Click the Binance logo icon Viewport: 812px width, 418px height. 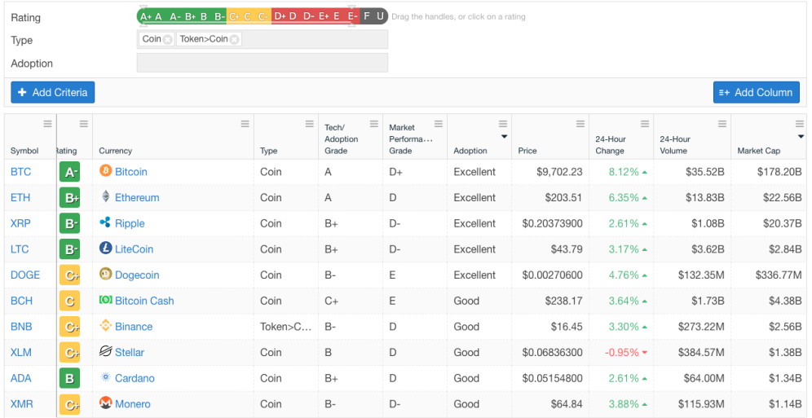click(106, 326)
